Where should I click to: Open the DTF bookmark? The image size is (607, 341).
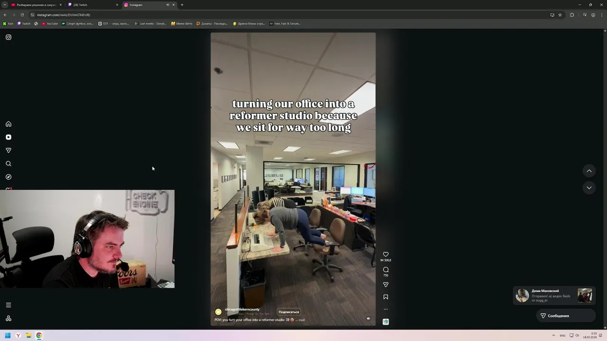coord(113,24)
